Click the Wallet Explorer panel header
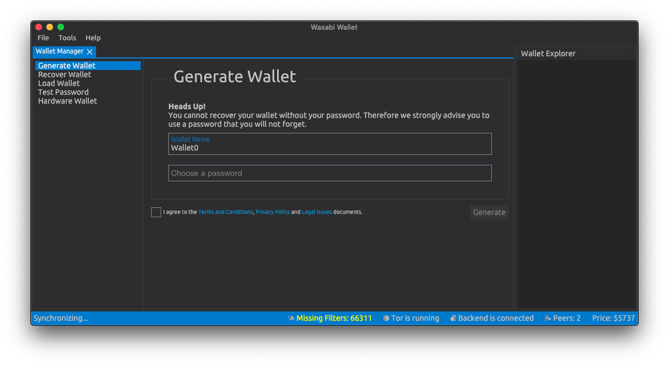The image size is (669, 366). coord(576,53)
